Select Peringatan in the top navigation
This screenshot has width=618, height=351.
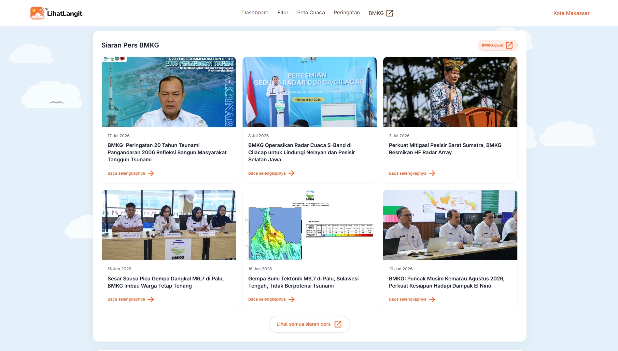347,13
